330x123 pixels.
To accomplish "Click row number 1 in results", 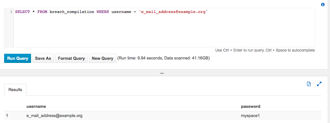I will (7, 116).
